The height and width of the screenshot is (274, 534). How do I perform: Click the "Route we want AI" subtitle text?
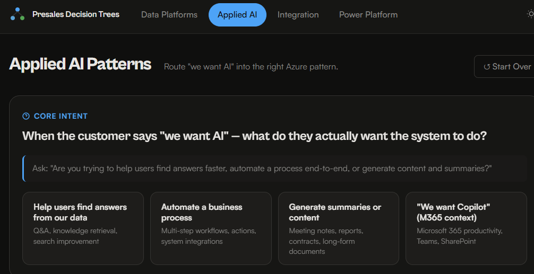[251, 67]
